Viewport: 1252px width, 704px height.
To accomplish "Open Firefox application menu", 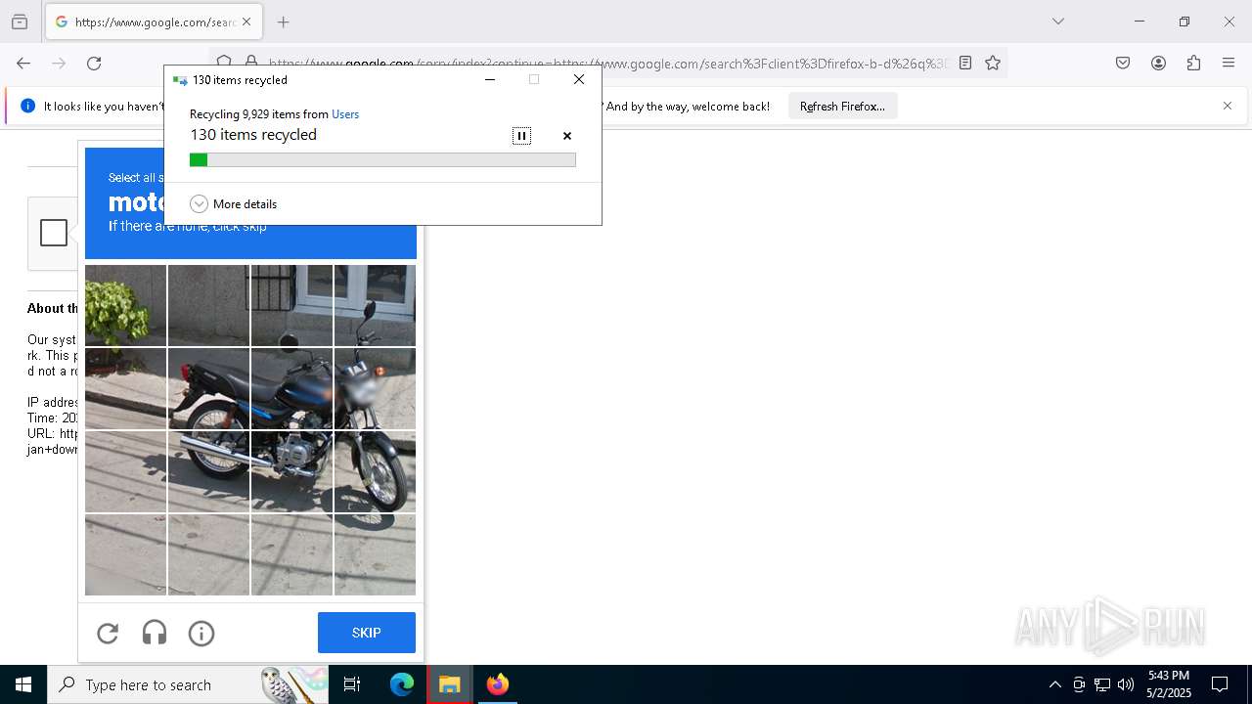I will (1229, 64).
